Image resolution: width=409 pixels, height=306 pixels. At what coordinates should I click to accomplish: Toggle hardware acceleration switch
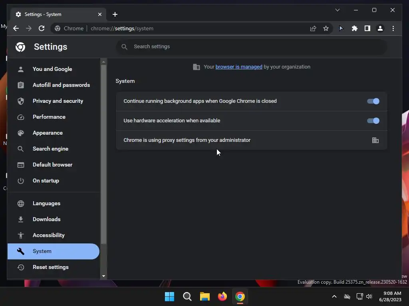point(373,121)
